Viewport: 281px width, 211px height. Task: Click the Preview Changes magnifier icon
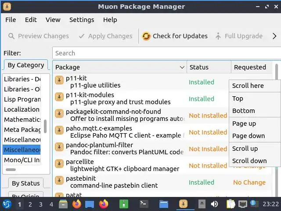coord(11,36)
